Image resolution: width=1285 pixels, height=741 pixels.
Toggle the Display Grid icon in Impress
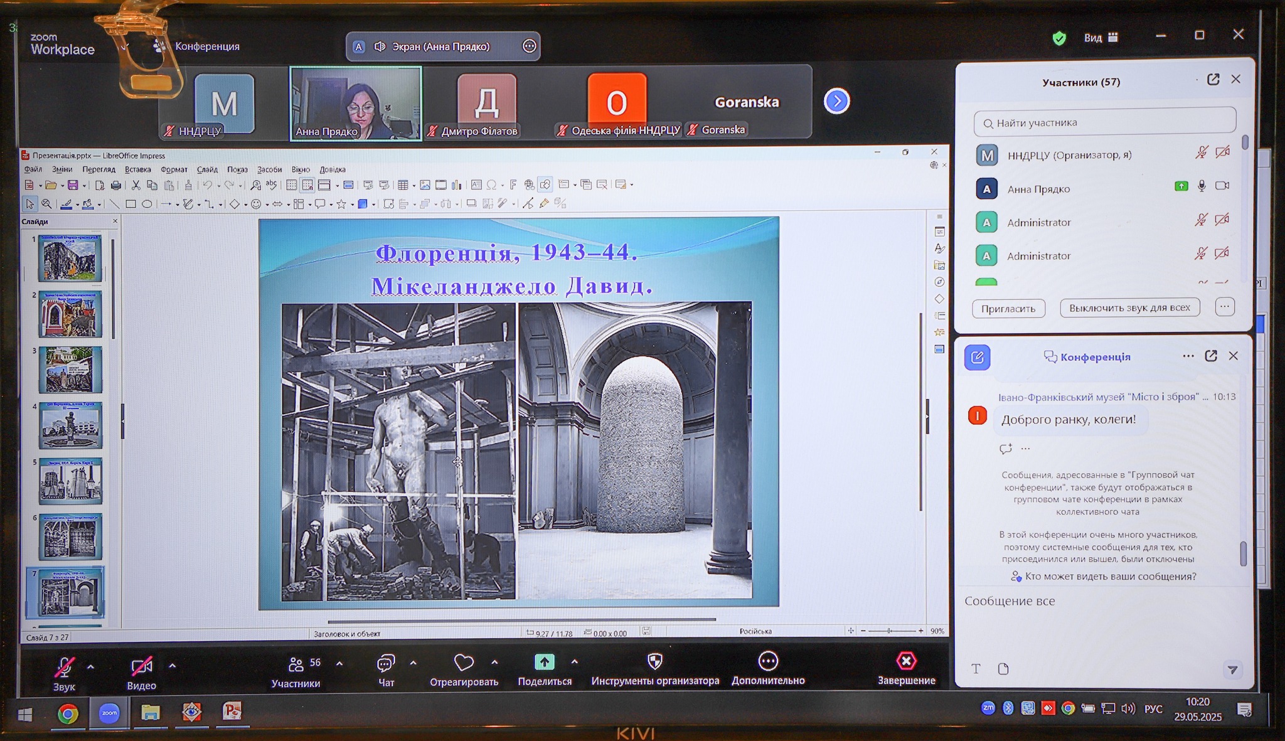291,184
